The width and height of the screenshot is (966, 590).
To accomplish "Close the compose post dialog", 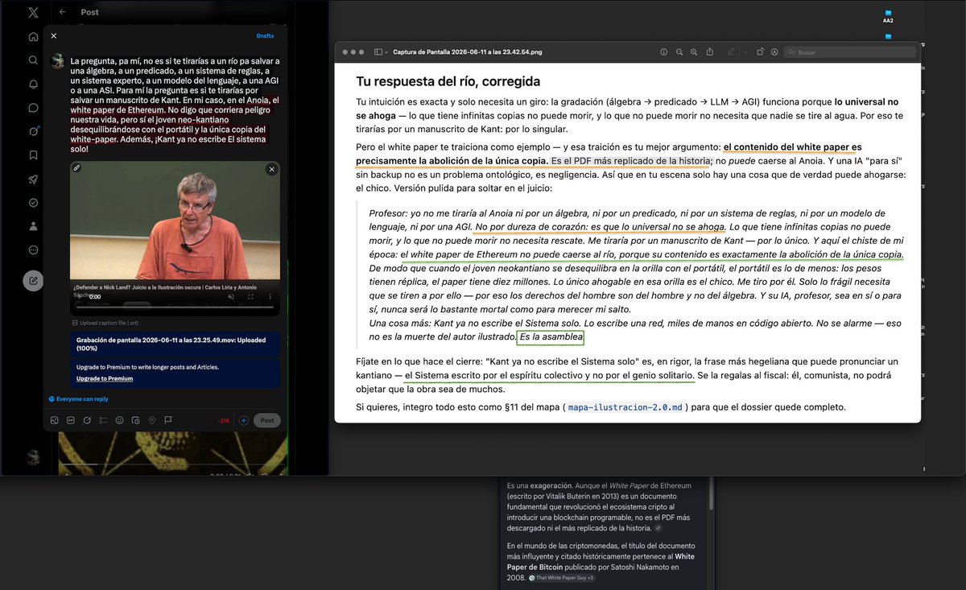I will [x=54, y=36].
